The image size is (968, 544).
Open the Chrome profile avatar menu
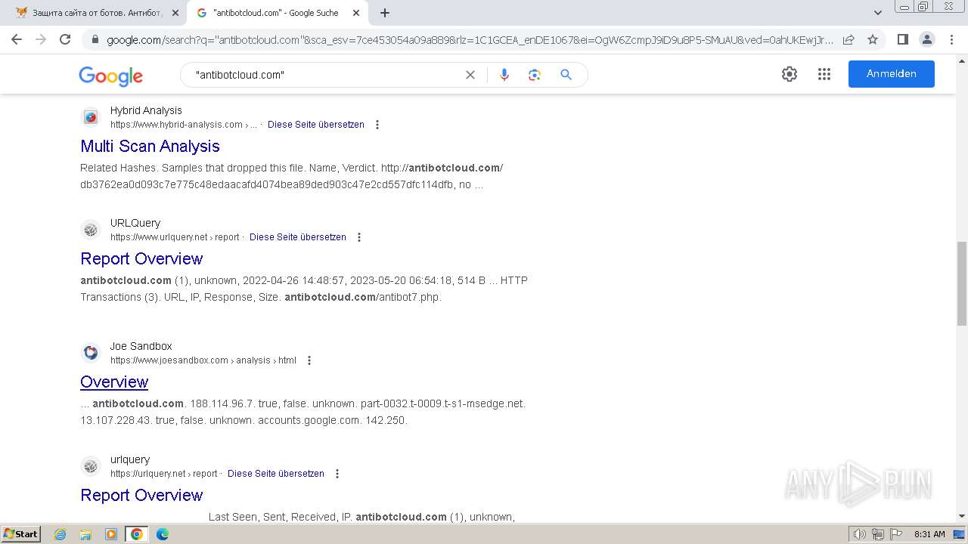tap(926, 39)
